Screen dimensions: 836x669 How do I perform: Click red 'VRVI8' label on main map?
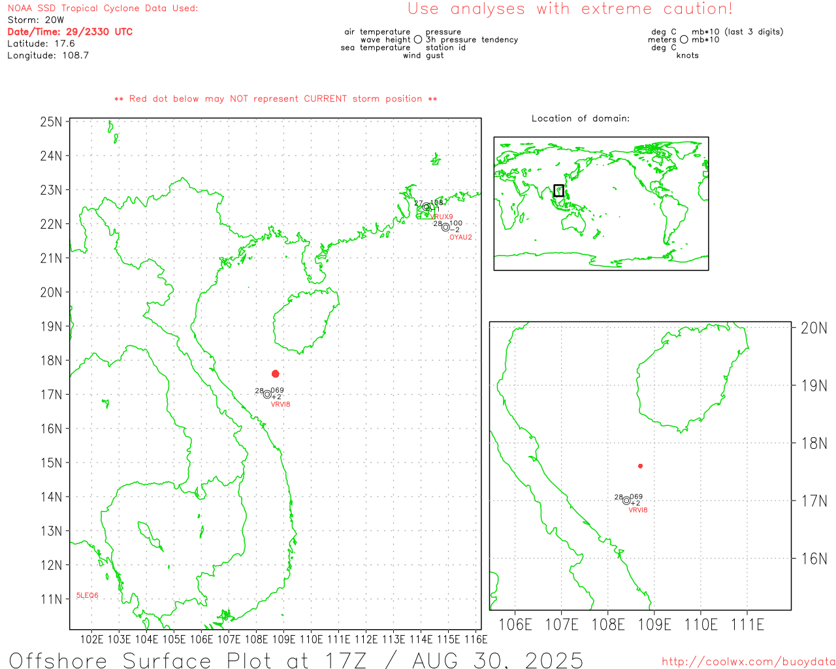tap(281, 404)
